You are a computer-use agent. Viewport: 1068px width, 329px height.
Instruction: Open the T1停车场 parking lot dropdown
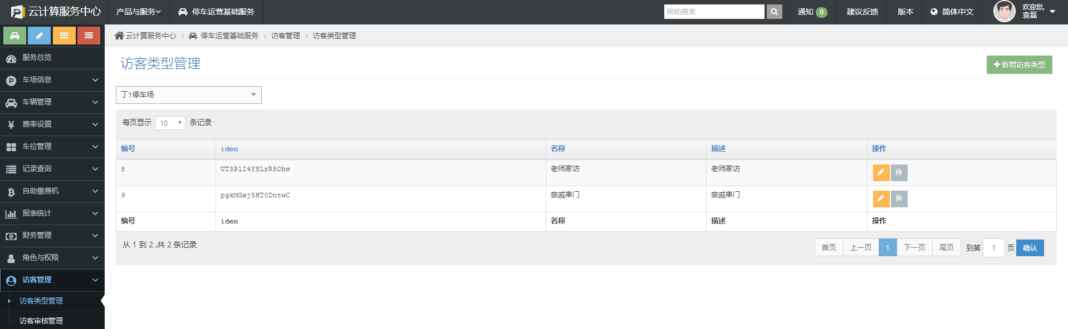pyautogui.click(x=188, y=95)
